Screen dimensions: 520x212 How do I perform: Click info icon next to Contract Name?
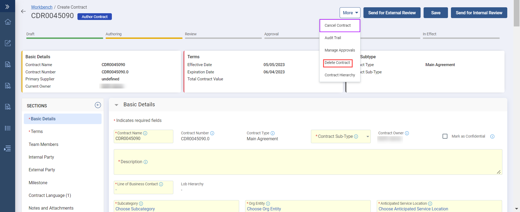[145, 133]
